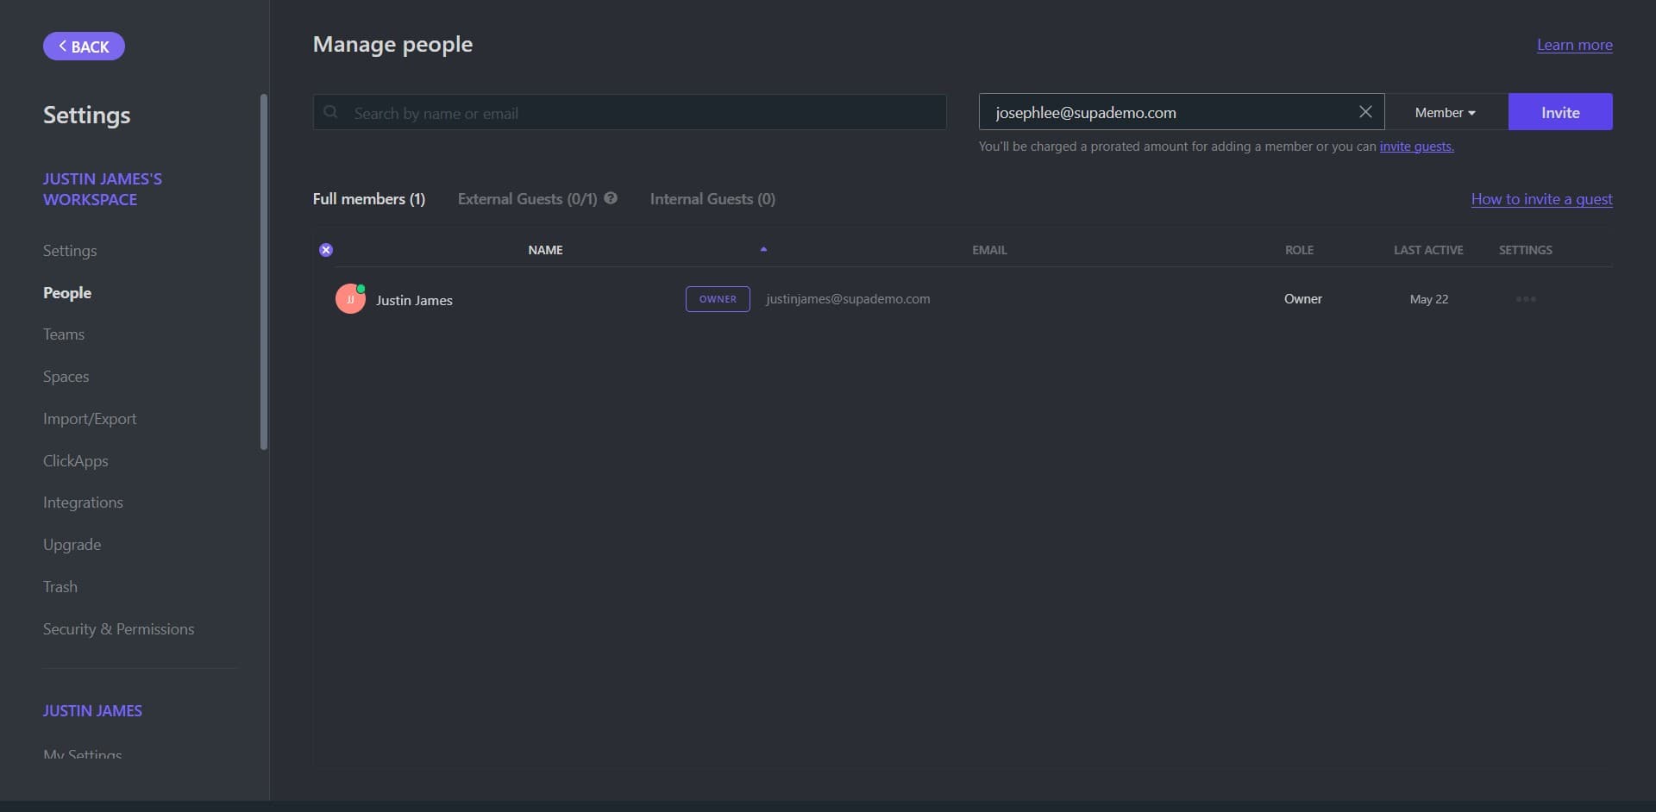The height and width of the screenshot is (812, 1656).
Task: Clear the invite email field with X
Action: [1365, 112]
